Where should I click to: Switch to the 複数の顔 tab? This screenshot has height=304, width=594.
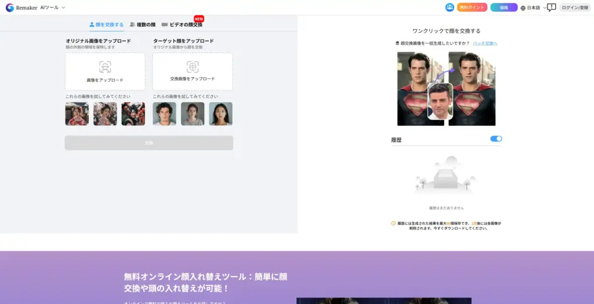pyautogui.click(x=143, y=24)
